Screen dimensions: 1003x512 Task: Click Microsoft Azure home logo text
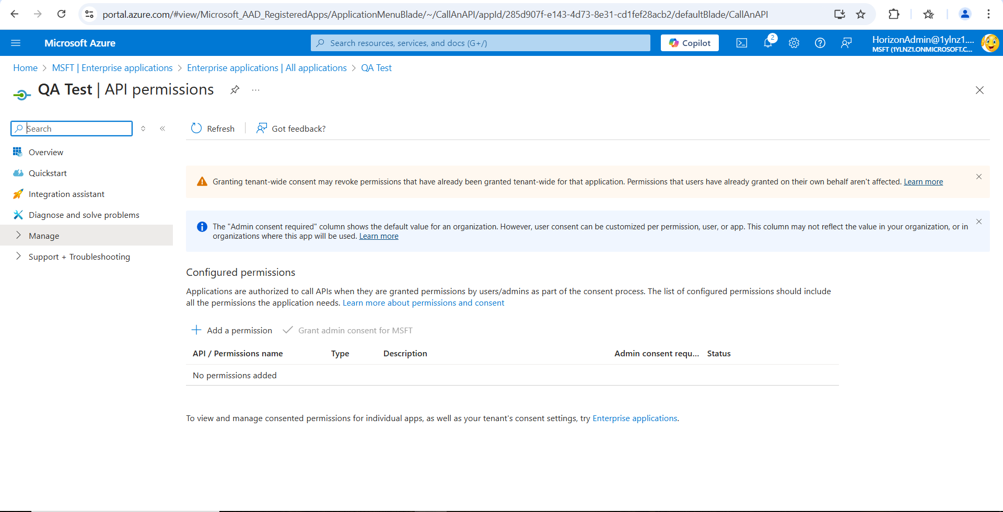(x=80, y=43)
